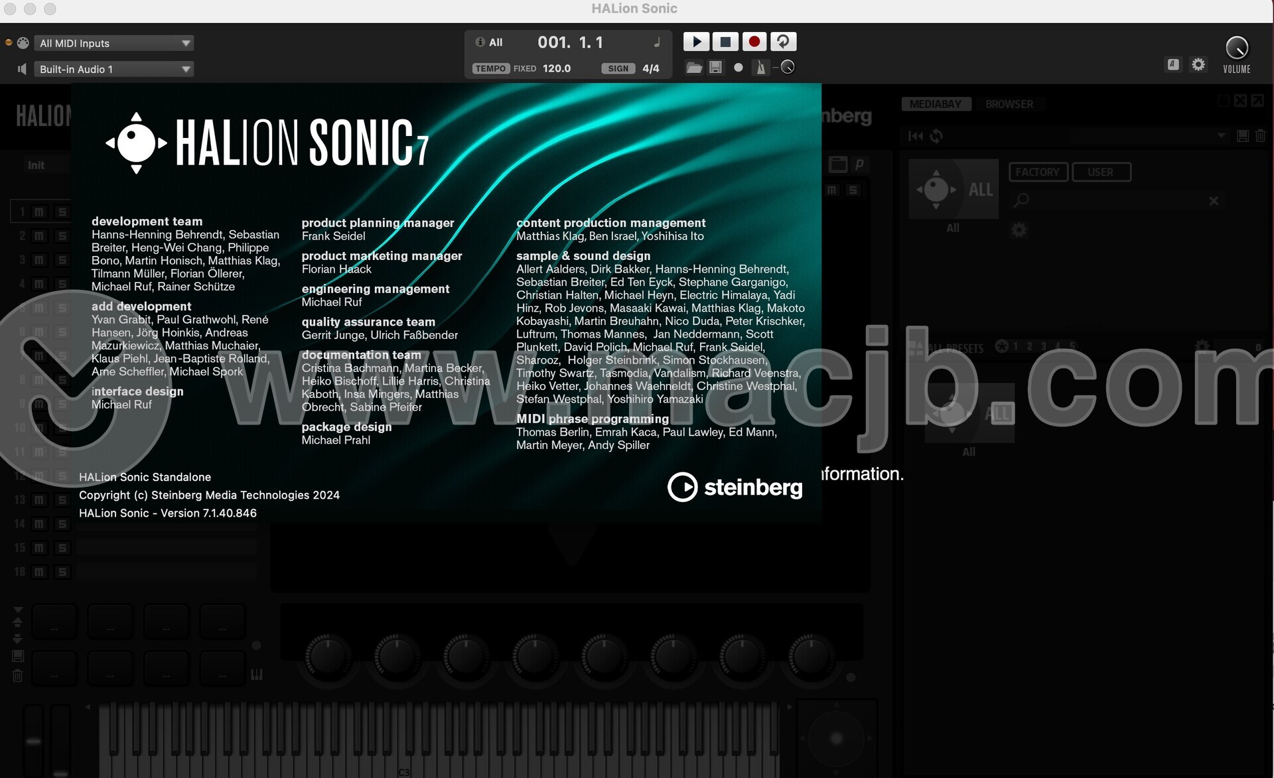Open the All MIDI Inputs dropdown

pyautogui.click(x=114, y=43)
